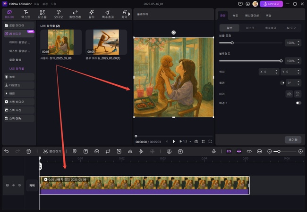Click the crop icon in timeline toolbar
The image size is (307, 212).
(x=108, y=151)
